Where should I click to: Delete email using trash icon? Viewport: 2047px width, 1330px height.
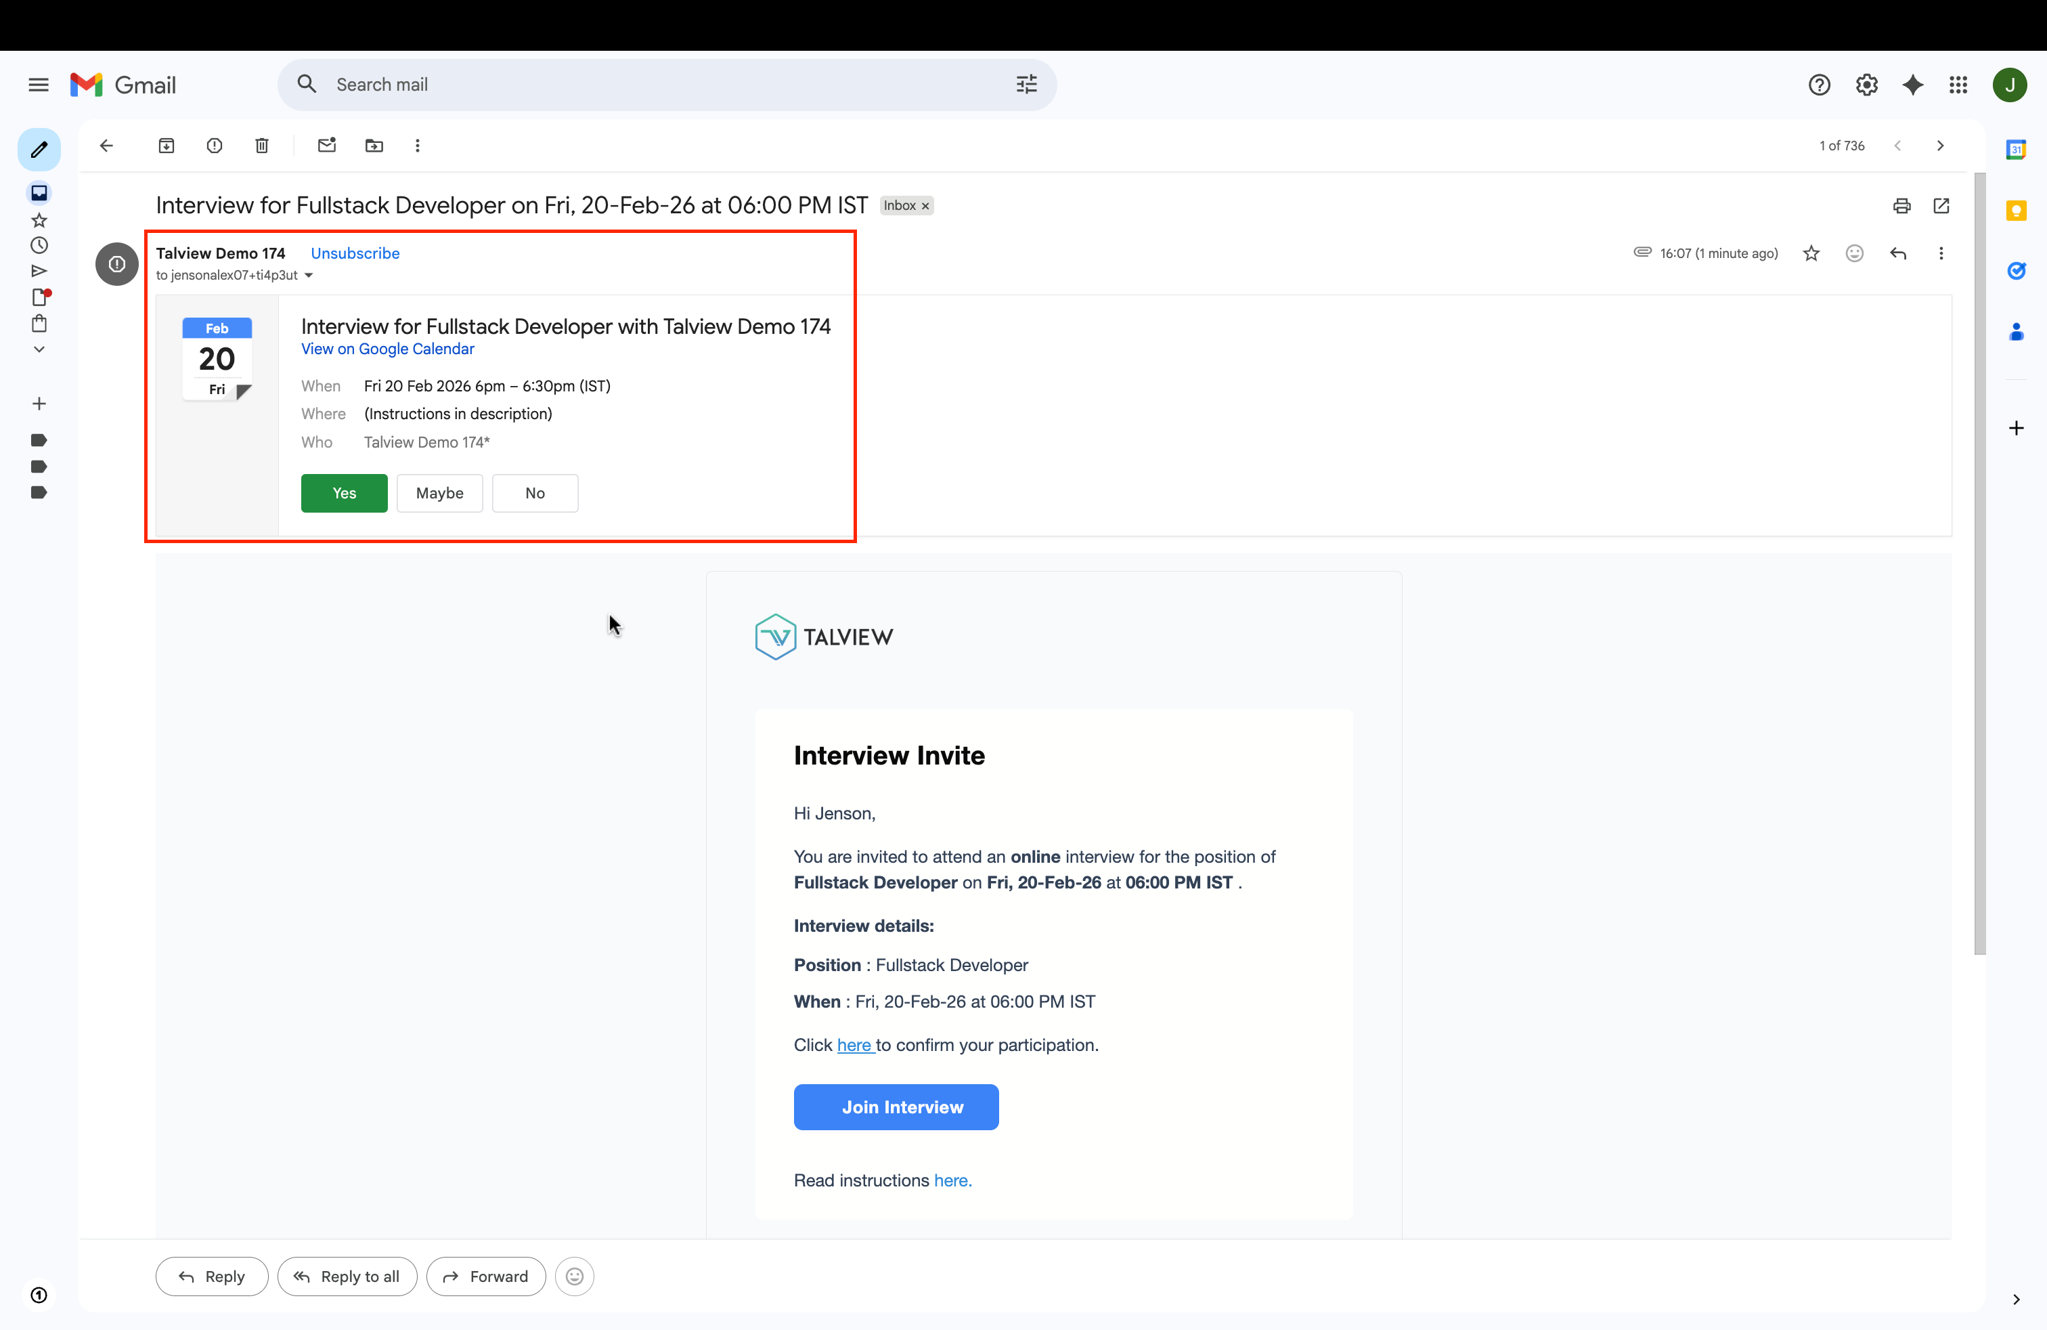pyautogui.click(x=263, y=146)
